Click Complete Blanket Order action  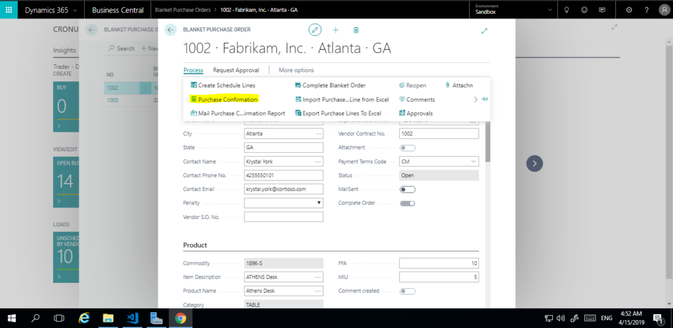point(331,85)
